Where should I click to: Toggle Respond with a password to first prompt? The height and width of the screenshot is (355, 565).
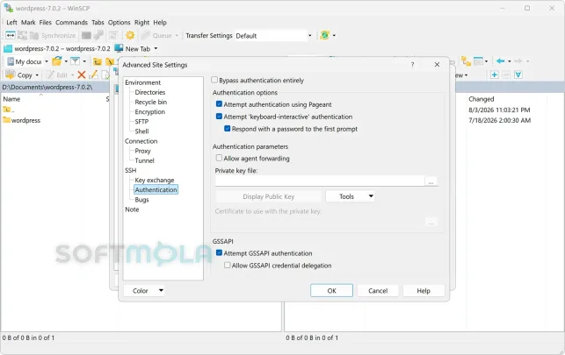coord(227,129)
